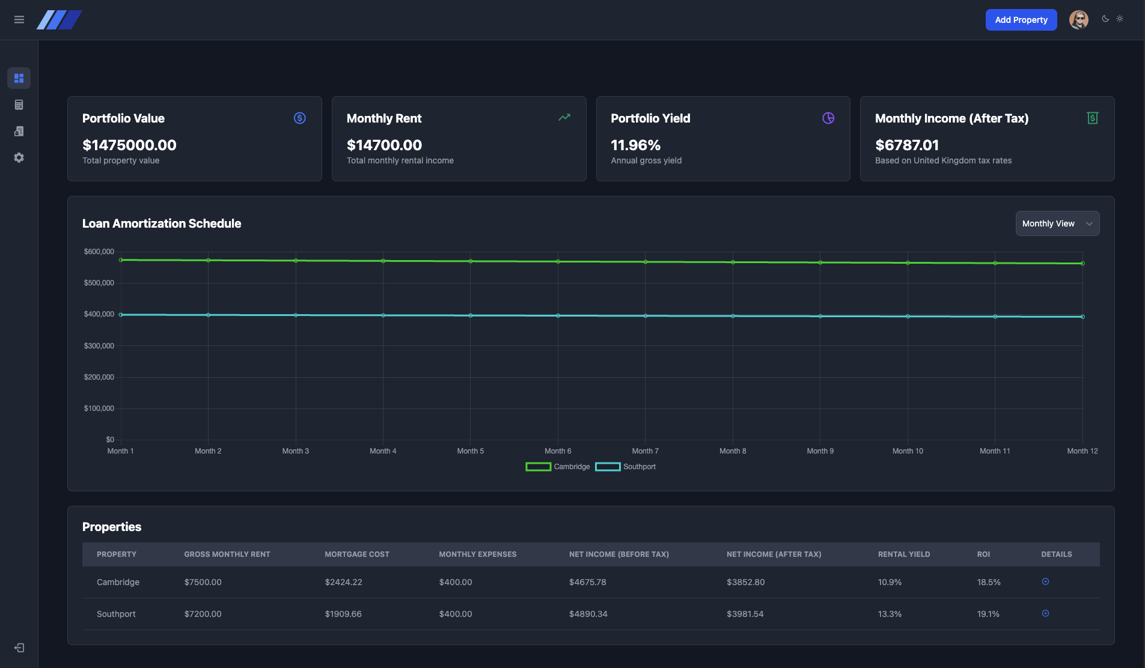
Task: Click the Southport data point at Month 1
Action: click(121, 315)
